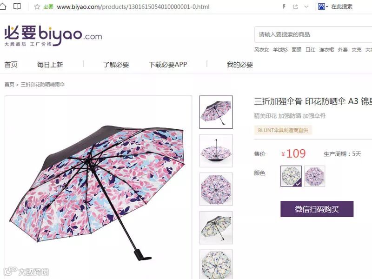
Task: Go to 了解必要 page
Action: click(116, 65)
